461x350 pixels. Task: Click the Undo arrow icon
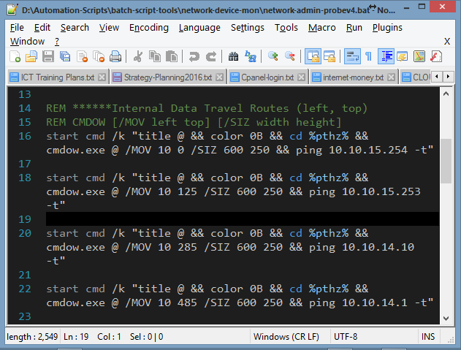pos(194,56)
